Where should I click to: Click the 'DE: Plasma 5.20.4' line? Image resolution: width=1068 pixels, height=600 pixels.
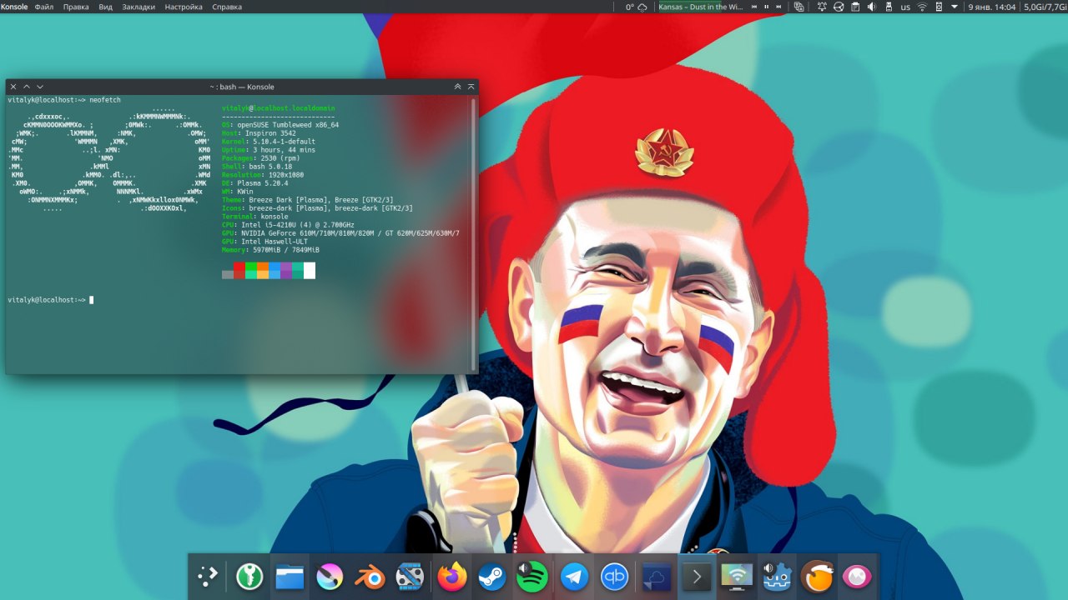click(x=254, y=182)
